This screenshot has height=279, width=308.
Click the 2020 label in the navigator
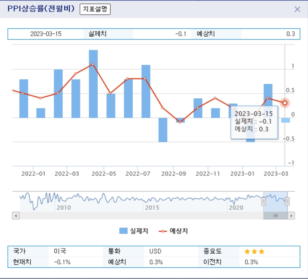pyautogui.click(x=236, y=208)
